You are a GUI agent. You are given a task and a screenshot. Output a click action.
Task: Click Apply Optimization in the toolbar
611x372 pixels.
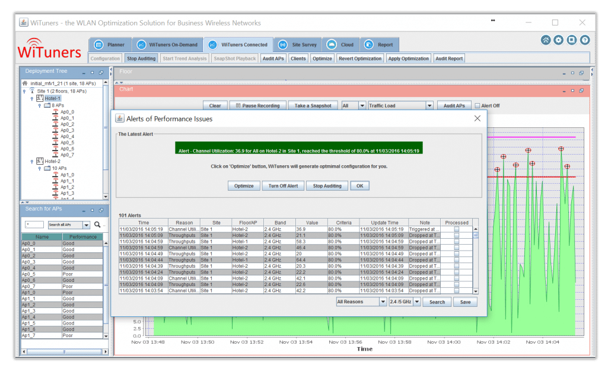[x=408, y=59]
